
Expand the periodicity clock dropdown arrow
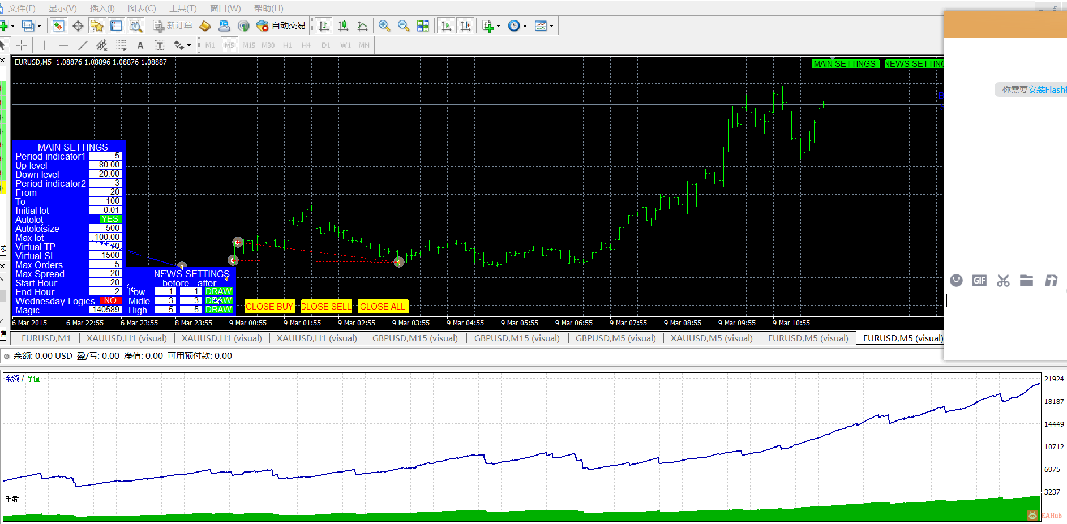(x=525, y=26)
